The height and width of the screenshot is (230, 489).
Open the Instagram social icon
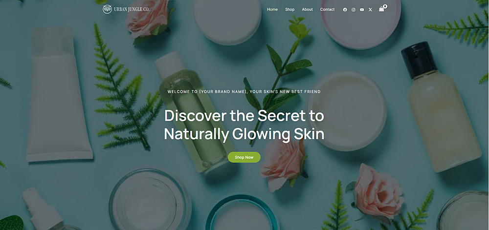click(354, 10)
